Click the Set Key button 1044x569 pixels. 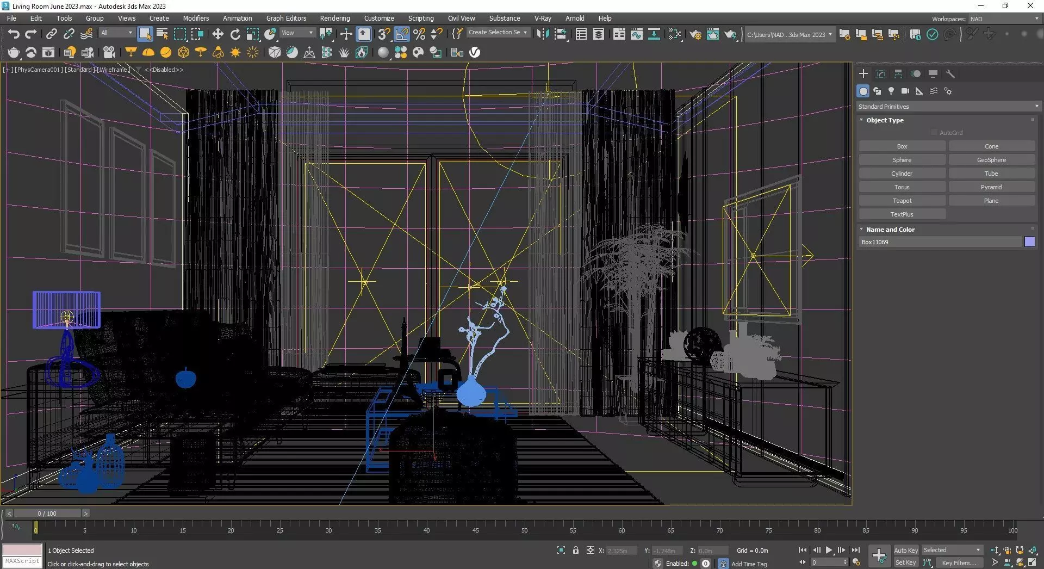pyautogui.click(x=906, y=563)
